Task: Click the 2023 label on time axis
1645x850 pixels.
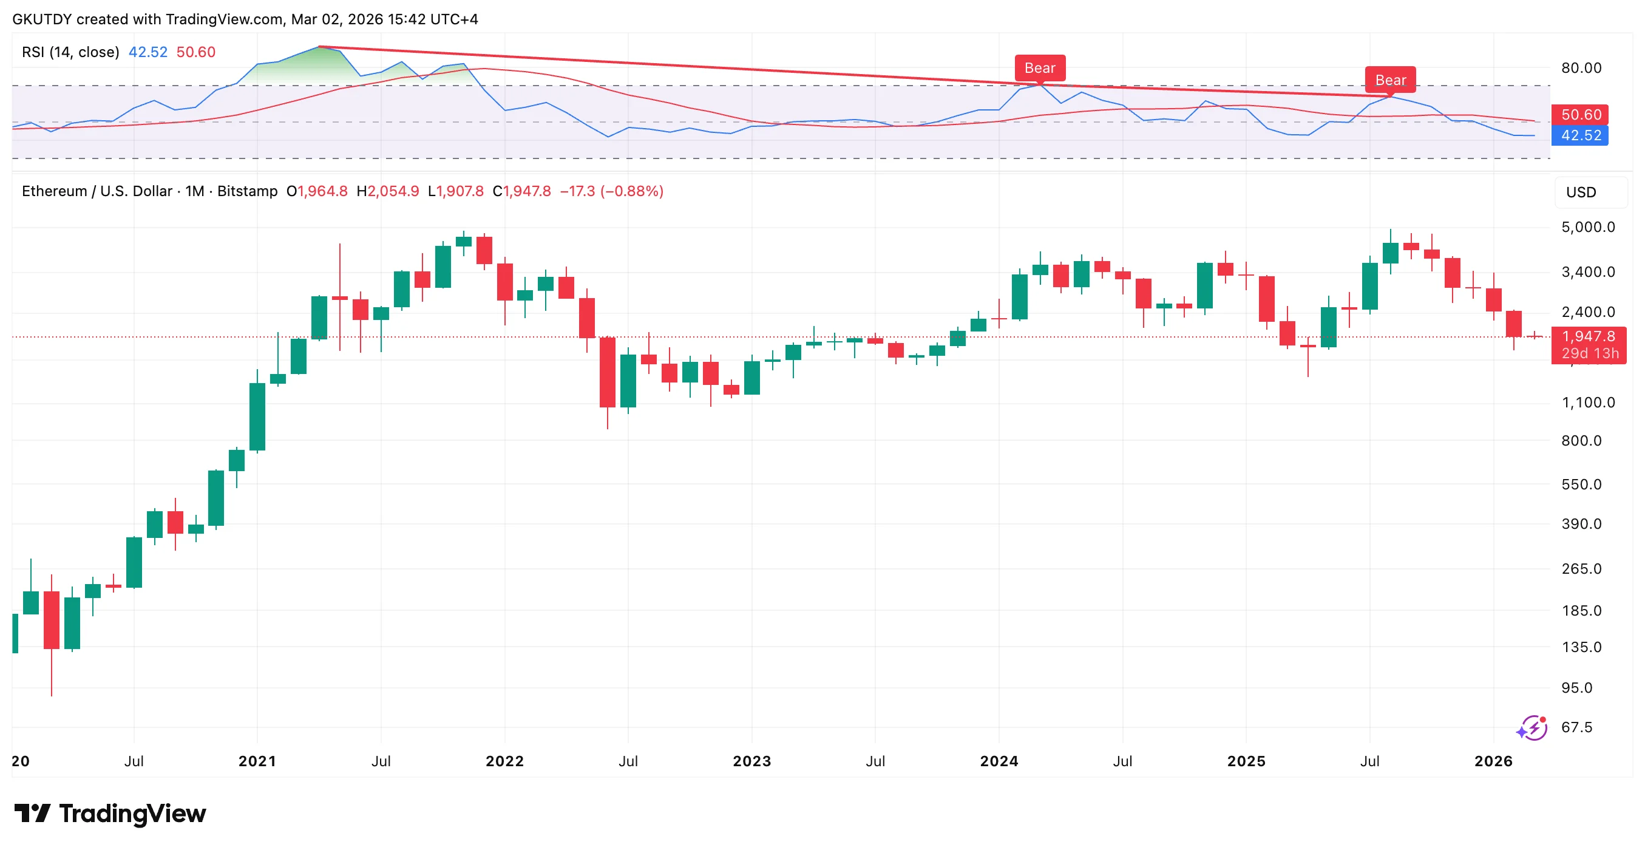Action: 751,761
